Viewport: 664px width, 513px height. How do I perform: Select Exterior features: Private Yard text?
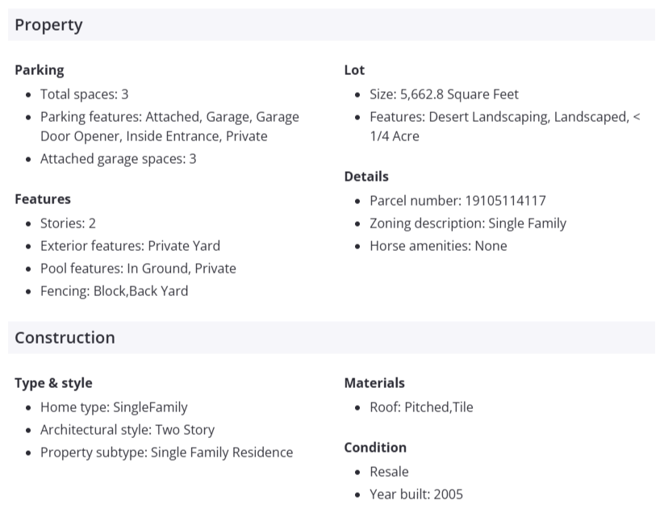130,246
